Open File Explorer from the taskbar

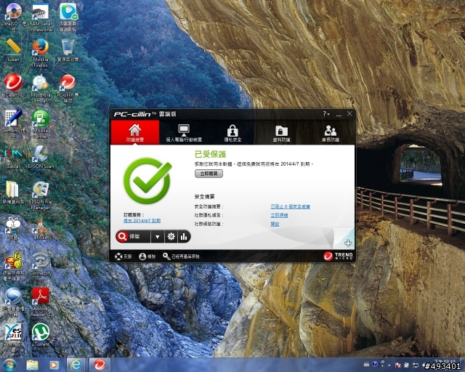[x=32, y=365]
